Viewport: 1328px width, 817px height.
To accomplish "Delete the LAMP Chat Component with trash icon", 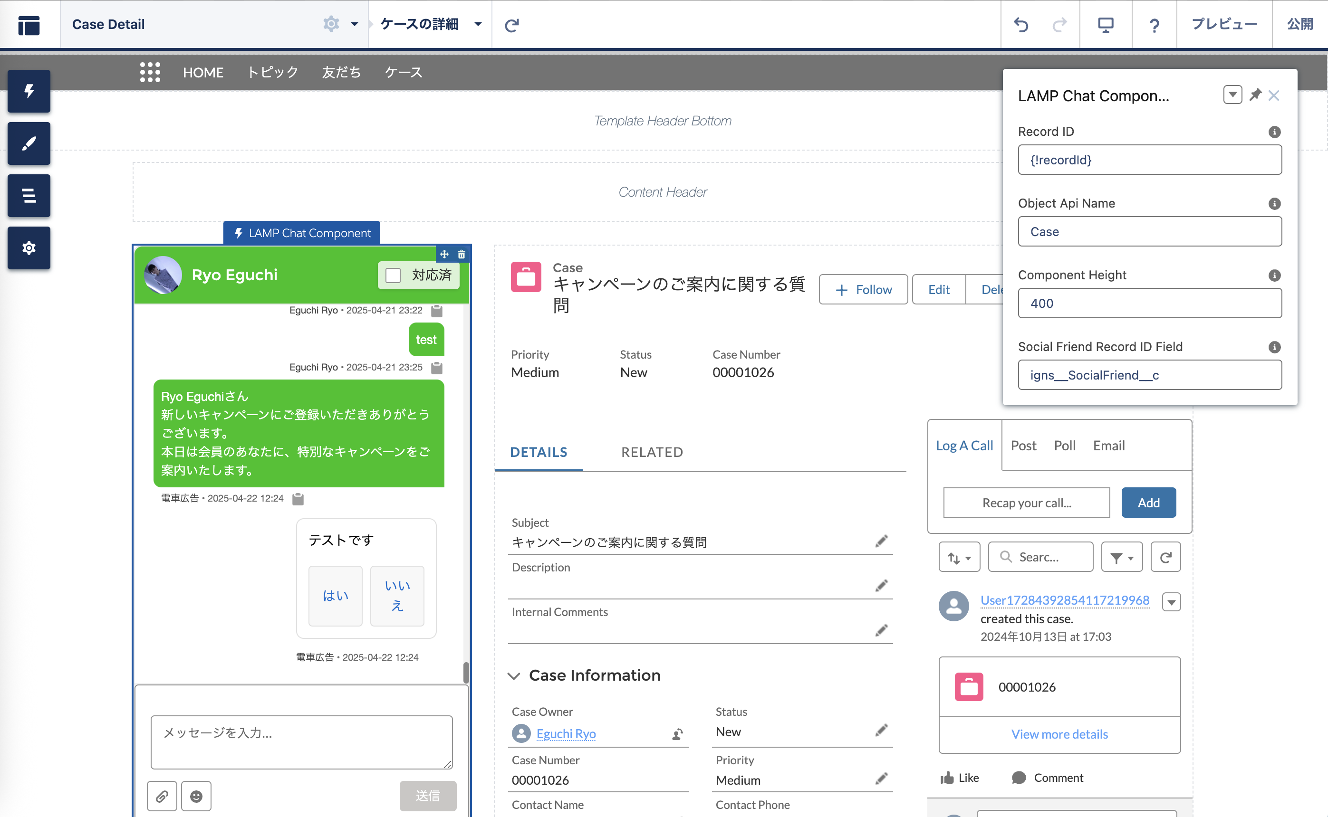I will click(461, 254).
